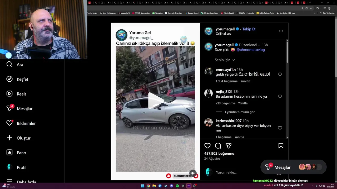Open the post's three-dot options menu
The height and width of the screenshot is (189, 337).
coord(281,31)
